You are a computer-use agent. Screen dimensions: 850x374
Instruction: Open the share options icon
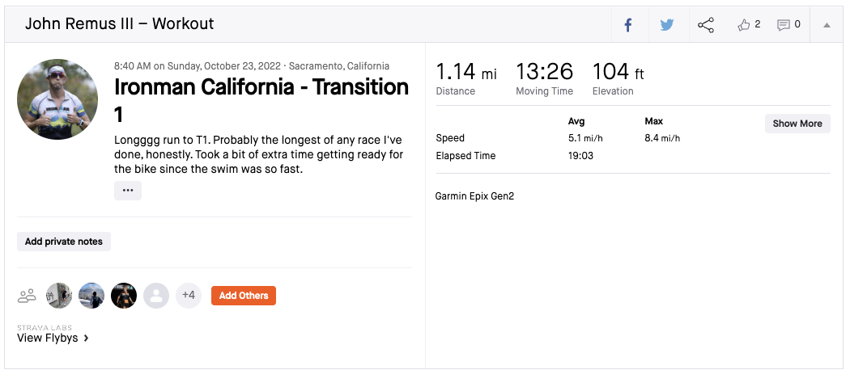pyautogui.click(x=706, y=25)
